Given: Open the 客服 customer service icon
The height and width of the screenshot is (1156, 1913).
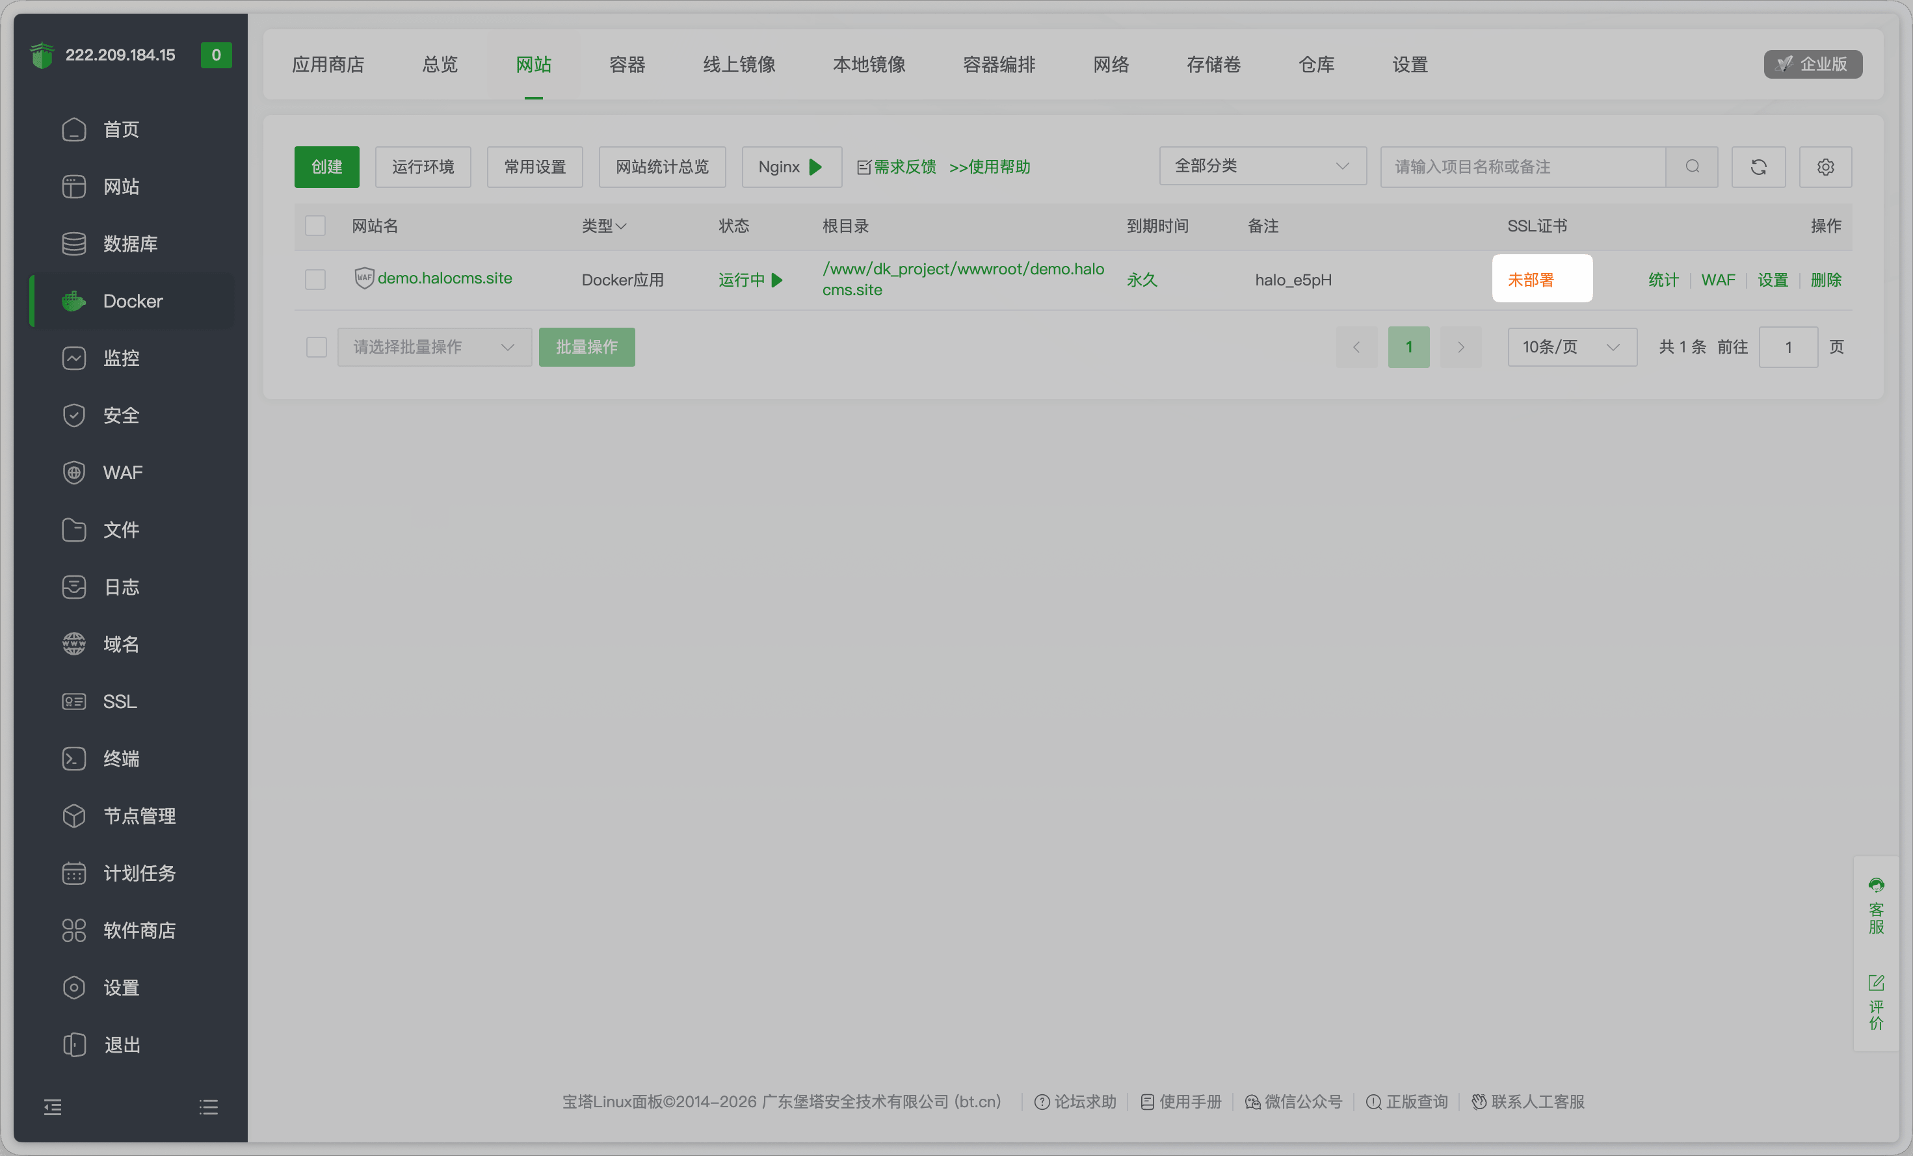Looking at the screenshot, I should [x=1877, y=885].
